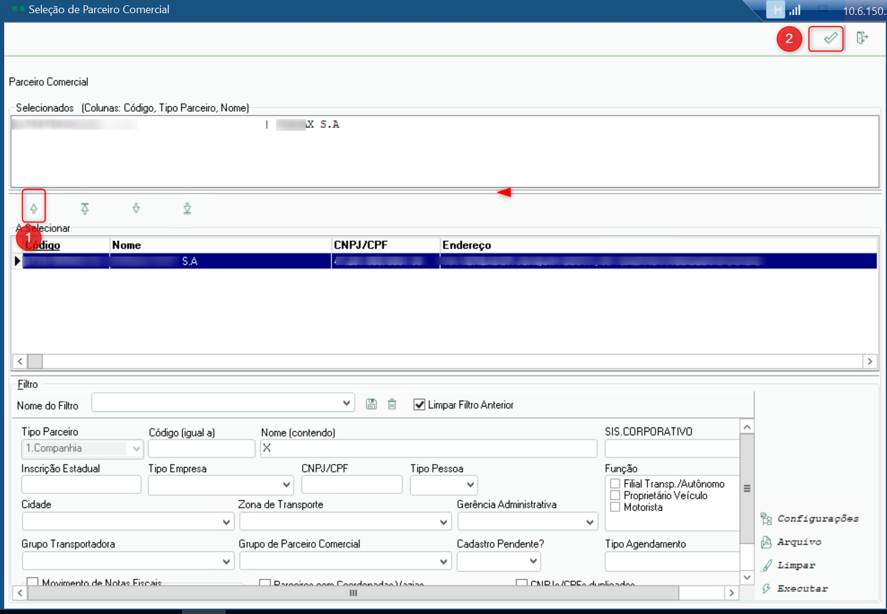Enable the Filial Transp./Autônomo checkbox

[x=615, y=484]
